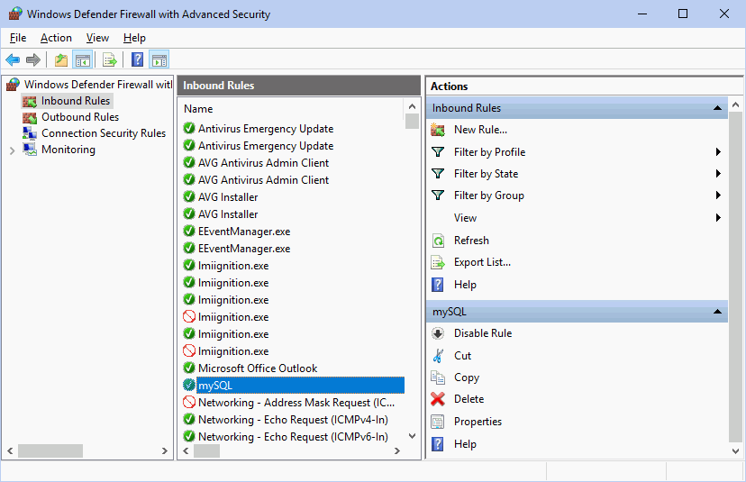Toggle the show/hide action pane icon
Image resolution: width=746 pixels, height=482 pixels.
(159, 60)
